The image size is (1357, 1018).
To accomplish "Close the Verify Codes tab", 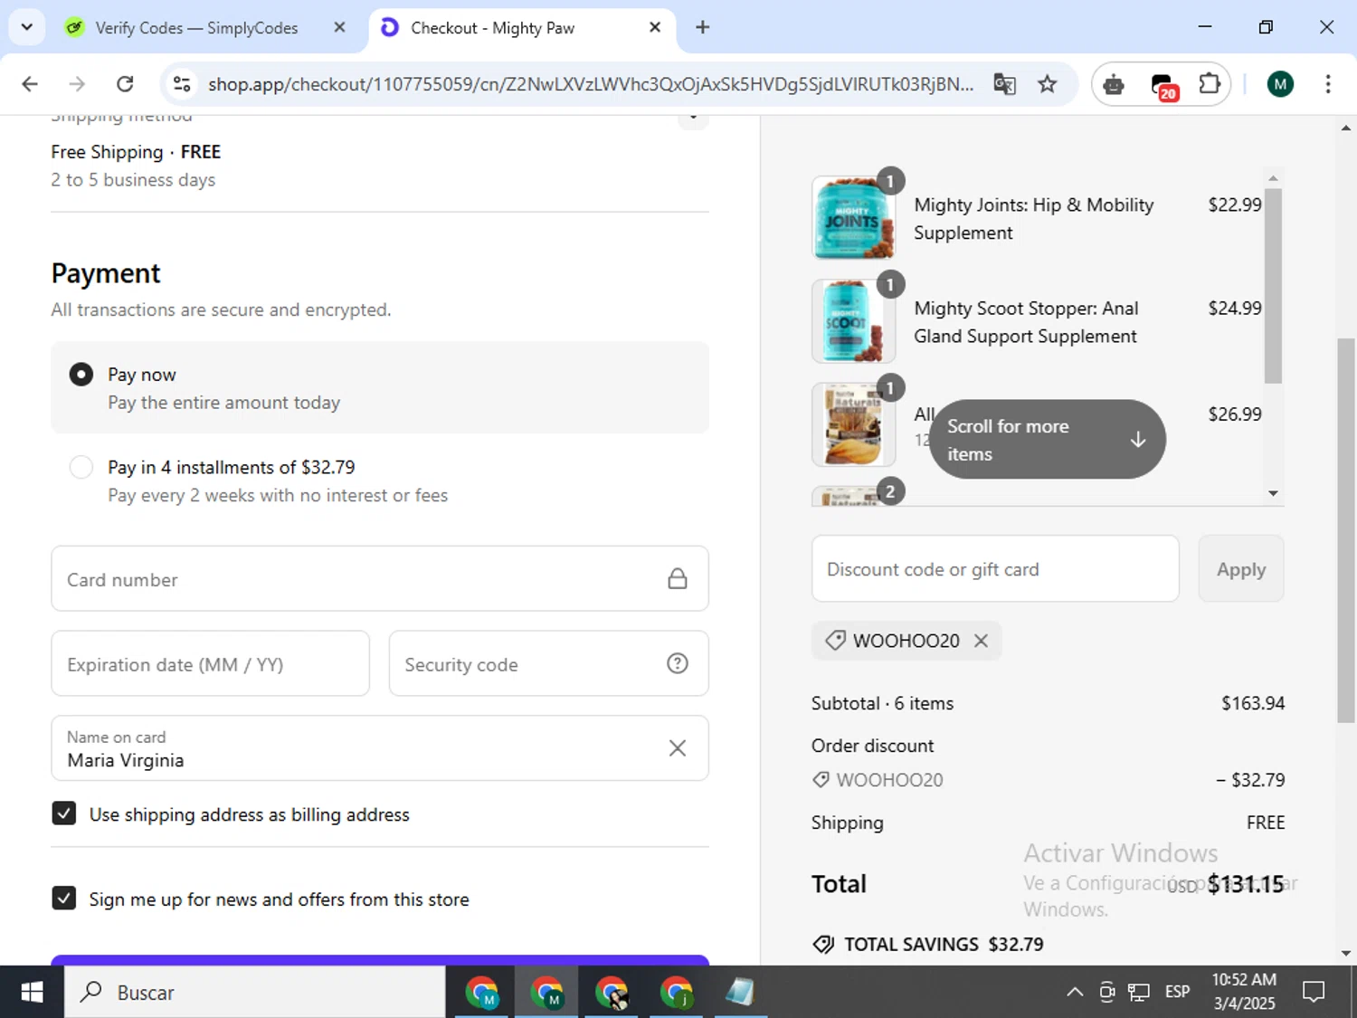I will [339, 27].
